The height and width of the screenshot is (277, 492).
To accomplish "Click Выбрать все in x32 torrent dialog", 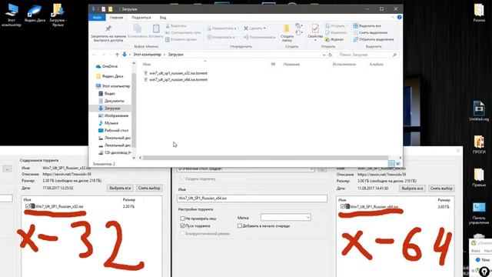I will (x=120, y=188).
